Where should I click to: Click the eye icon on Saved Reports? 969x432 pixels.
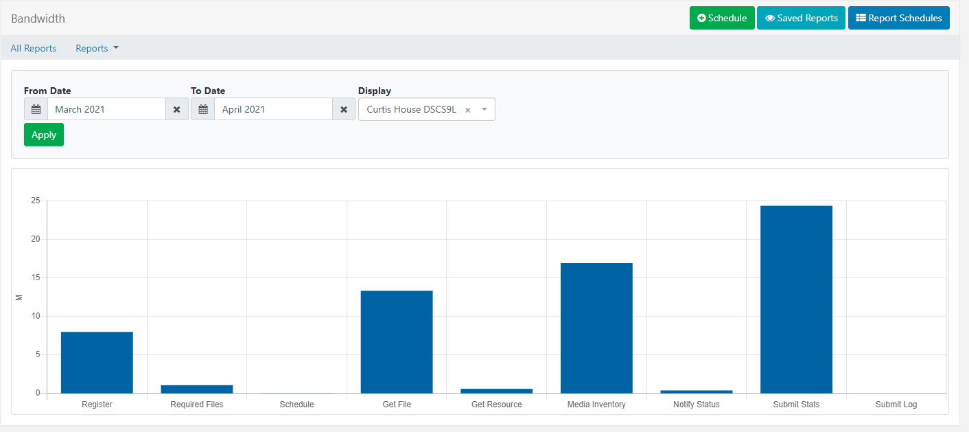point(771,17)
